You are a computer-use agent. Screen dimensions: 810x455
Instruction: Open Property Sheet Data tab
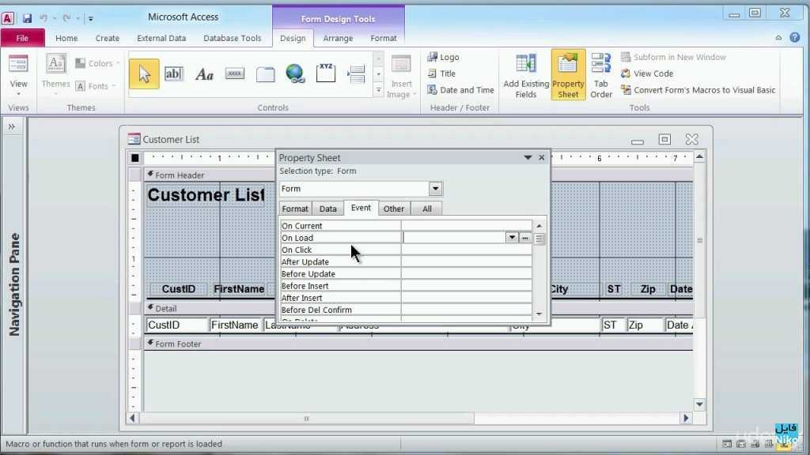click(328, 209)
